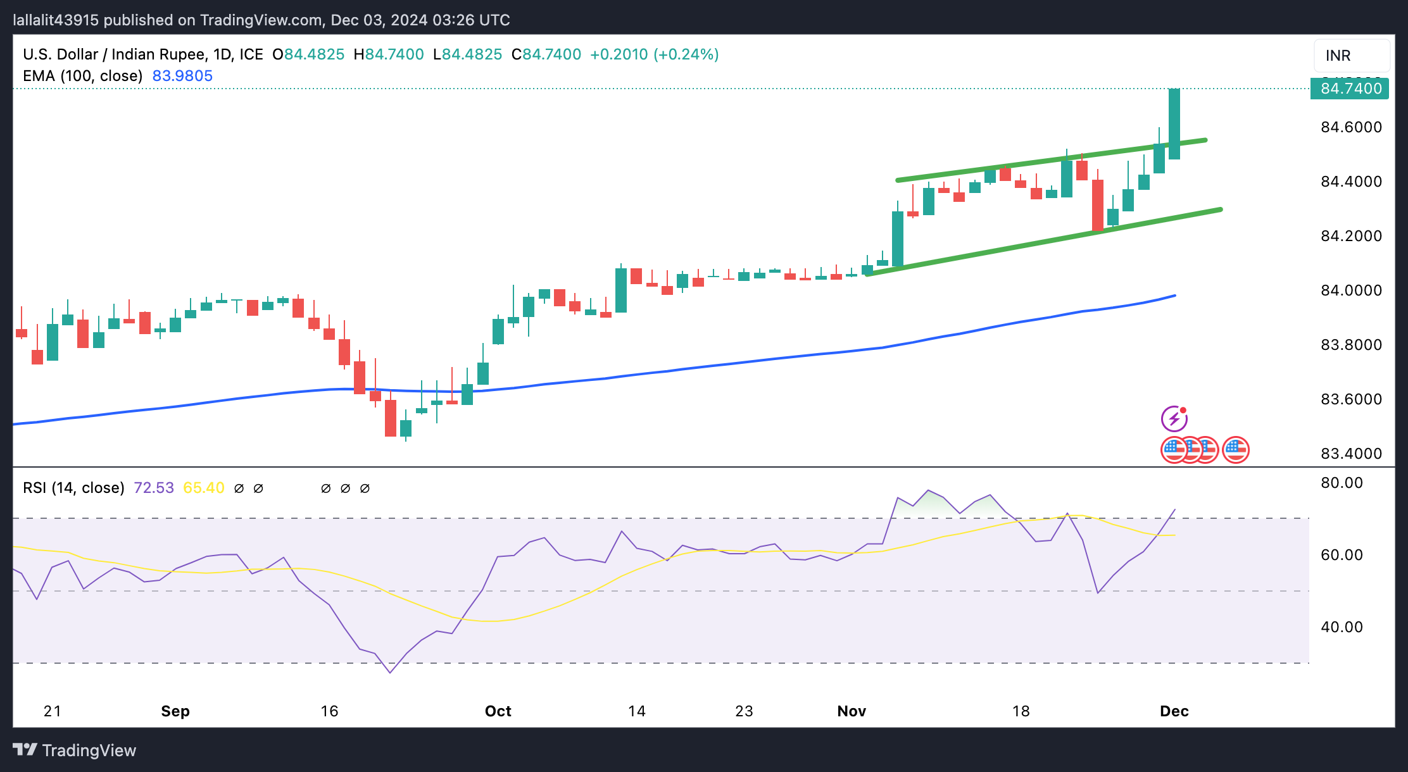Click the third-from-last ∅ symbol in the RSI legend
Screen dimensions: 1408x772
click(326, 489)
